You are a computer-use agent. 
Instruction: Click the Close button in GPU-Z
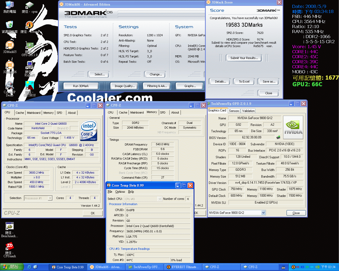coord(296,213)
